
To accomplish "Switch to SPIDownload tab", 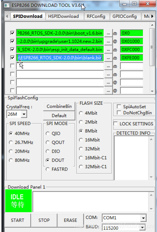I will (x=28, y=16).
